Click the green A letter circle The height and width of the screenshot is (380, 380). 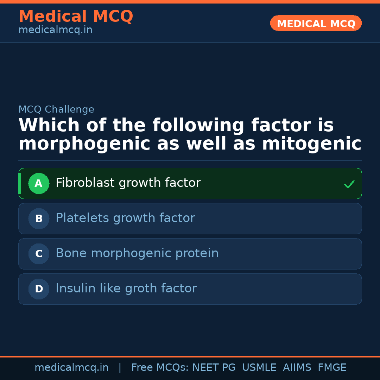tap(39, 183)
